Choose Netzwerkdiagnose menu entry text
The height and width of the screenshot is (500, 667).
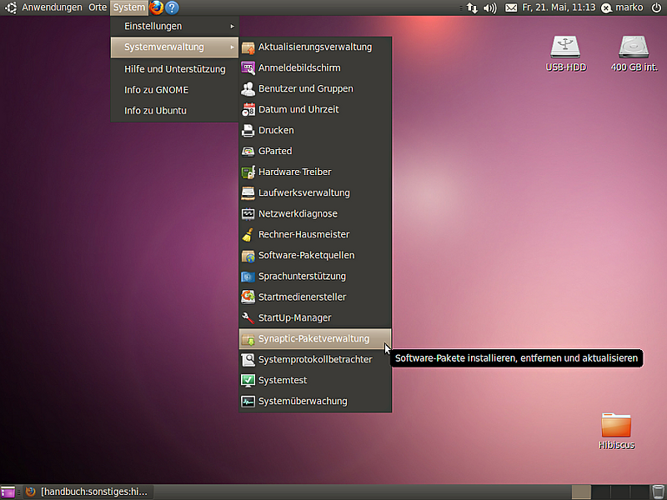298,214
